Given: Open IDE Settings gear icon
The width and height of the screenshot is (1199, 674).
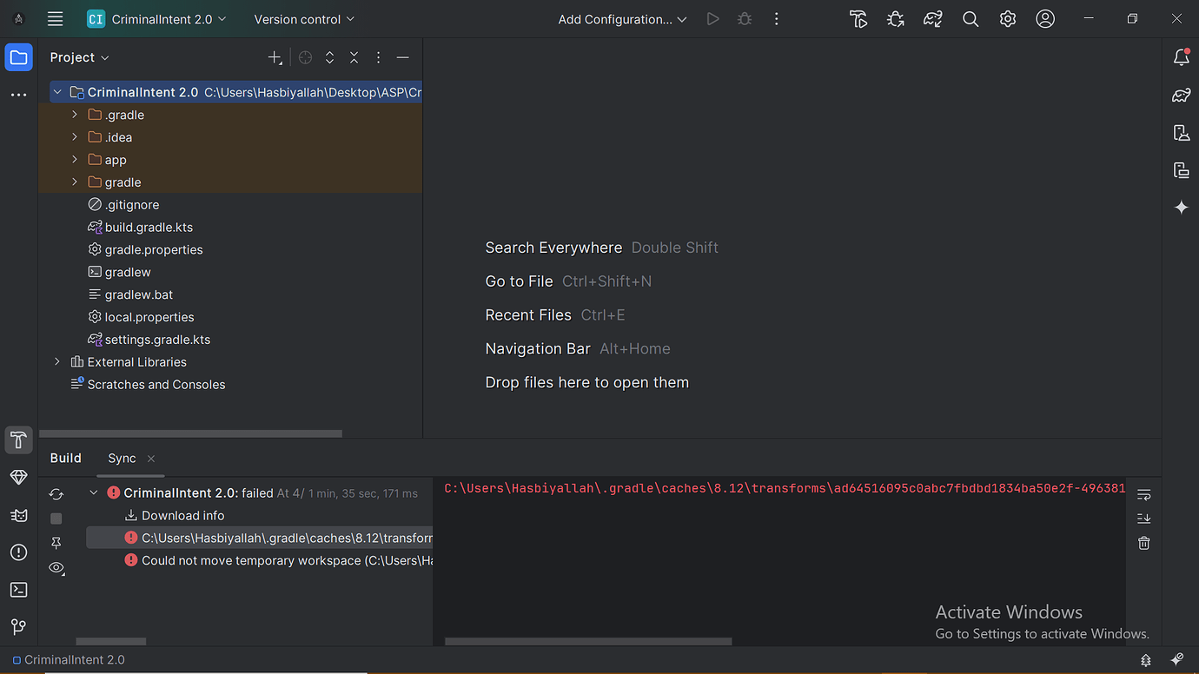Looking at the screenshot, I should pos(1008,18).
